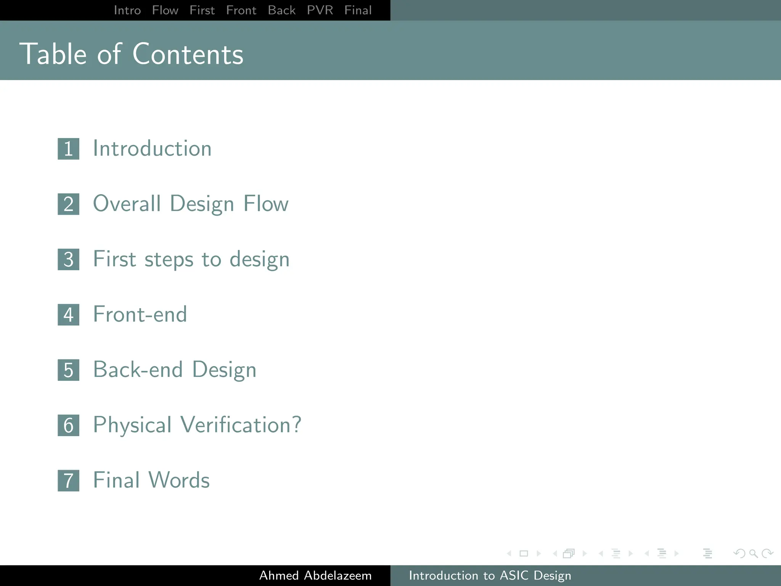Viewport: 781px width, 586px height.
Task: Open the Intro section in header
Action: (127, 10)
